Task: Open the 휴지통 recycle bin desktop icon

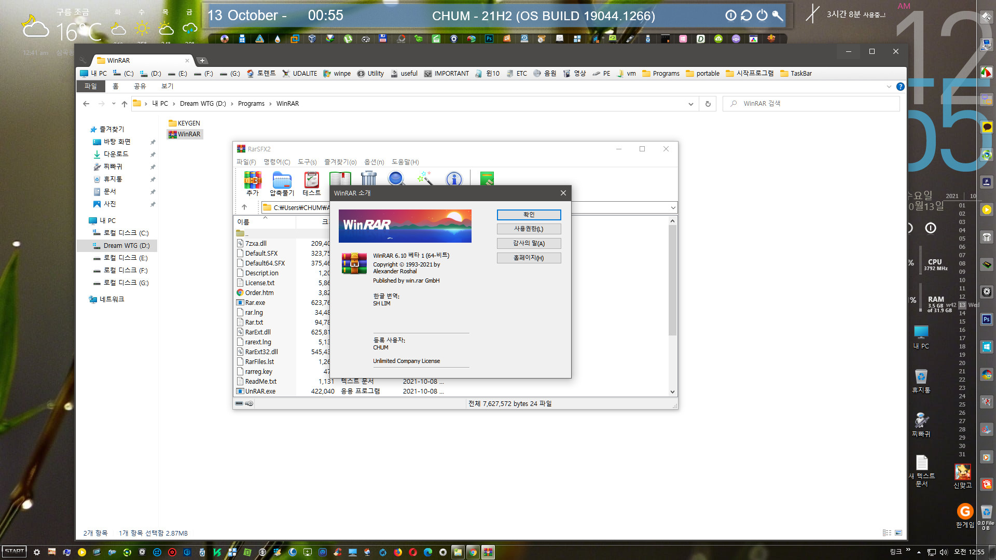Action: [x=921, y=381]
